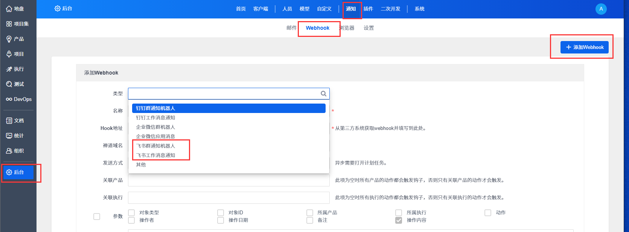Click the 地盘 home icon in sidebar
The width and height of the screenshot is (629, 232).
point(9,9)
